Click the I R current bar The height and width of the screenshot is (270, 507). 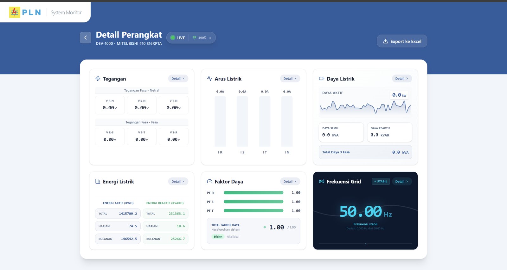(220, 121)
